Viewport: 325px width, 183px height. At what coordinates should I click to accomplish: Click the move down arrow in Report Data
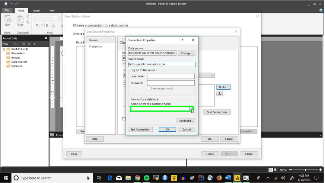[35, 44]
